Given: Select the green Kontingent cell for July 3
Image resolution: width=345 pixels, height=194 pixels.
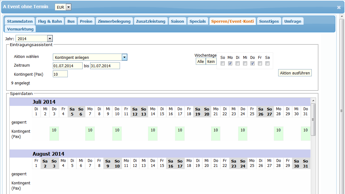Looking at the screenshot, I should [54, 134].
